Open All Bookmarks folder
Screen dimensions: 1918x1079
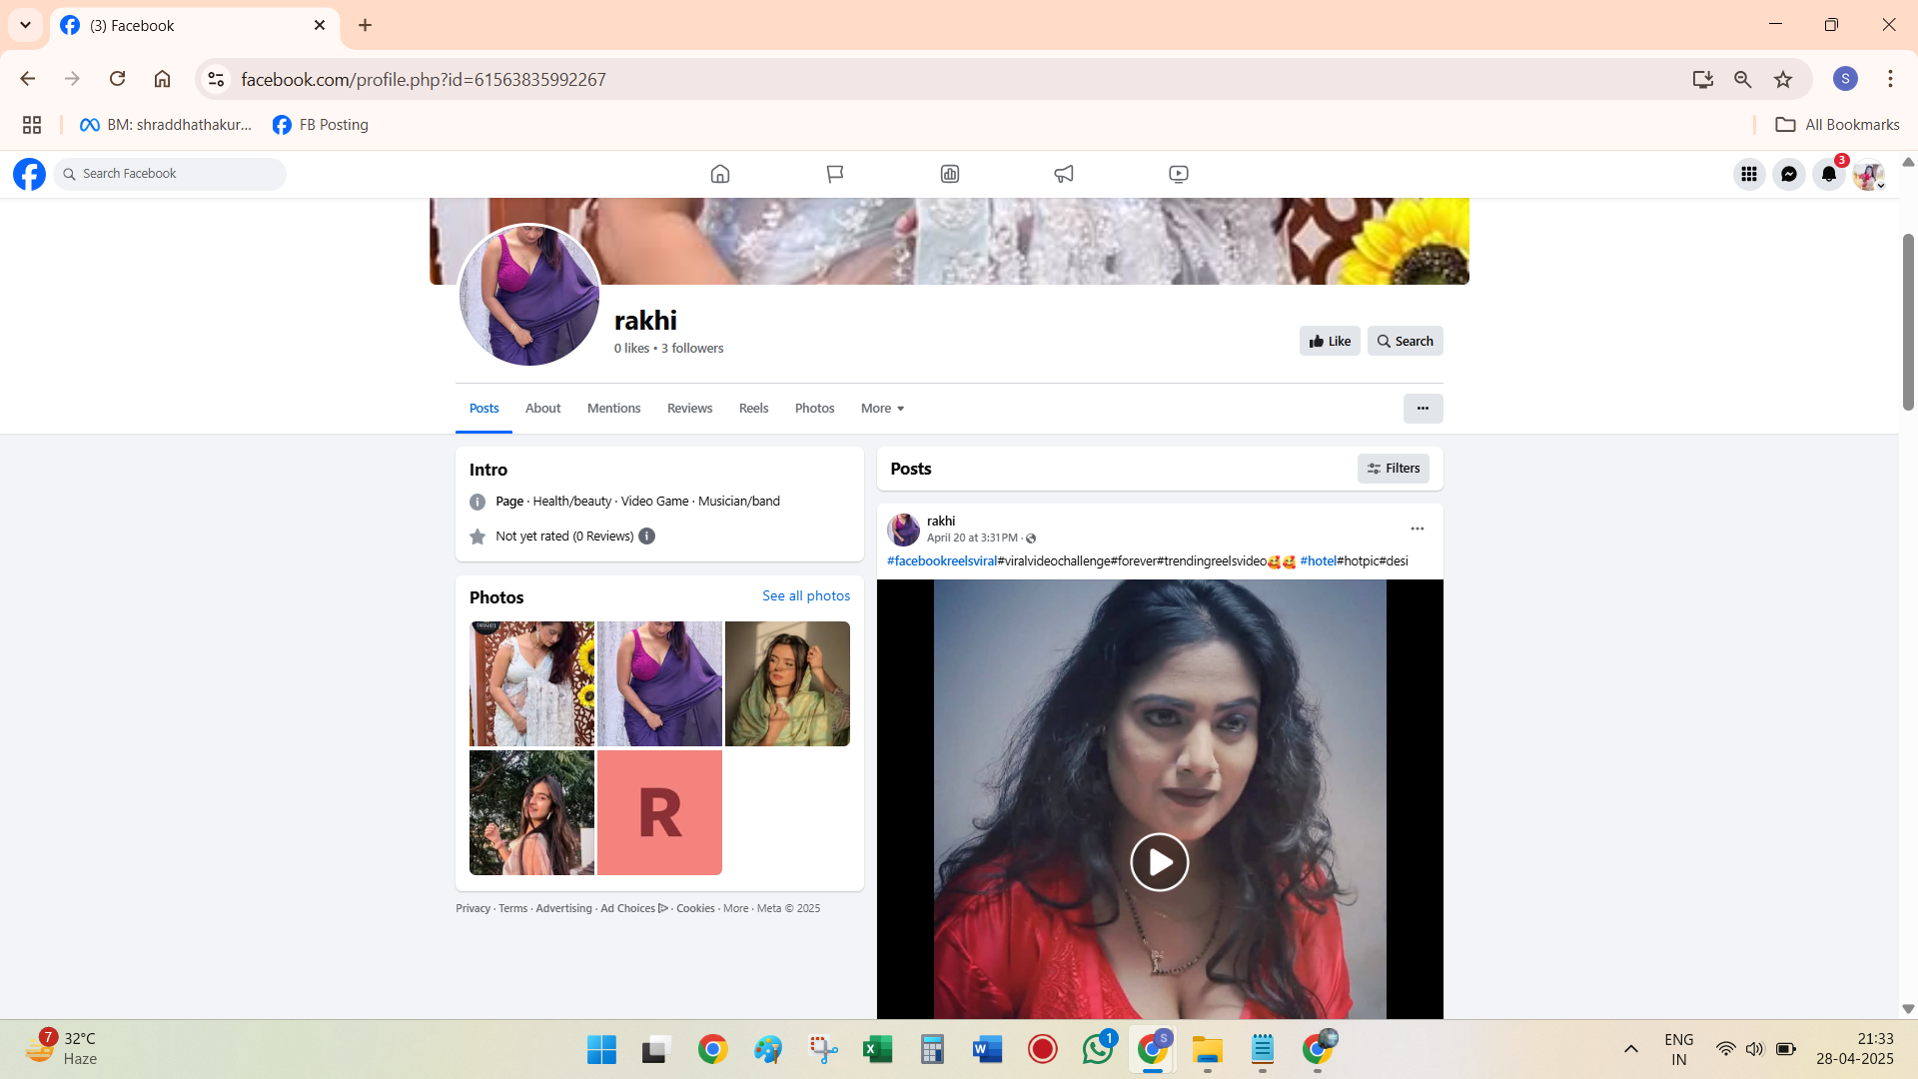[x=1837, y=125]
